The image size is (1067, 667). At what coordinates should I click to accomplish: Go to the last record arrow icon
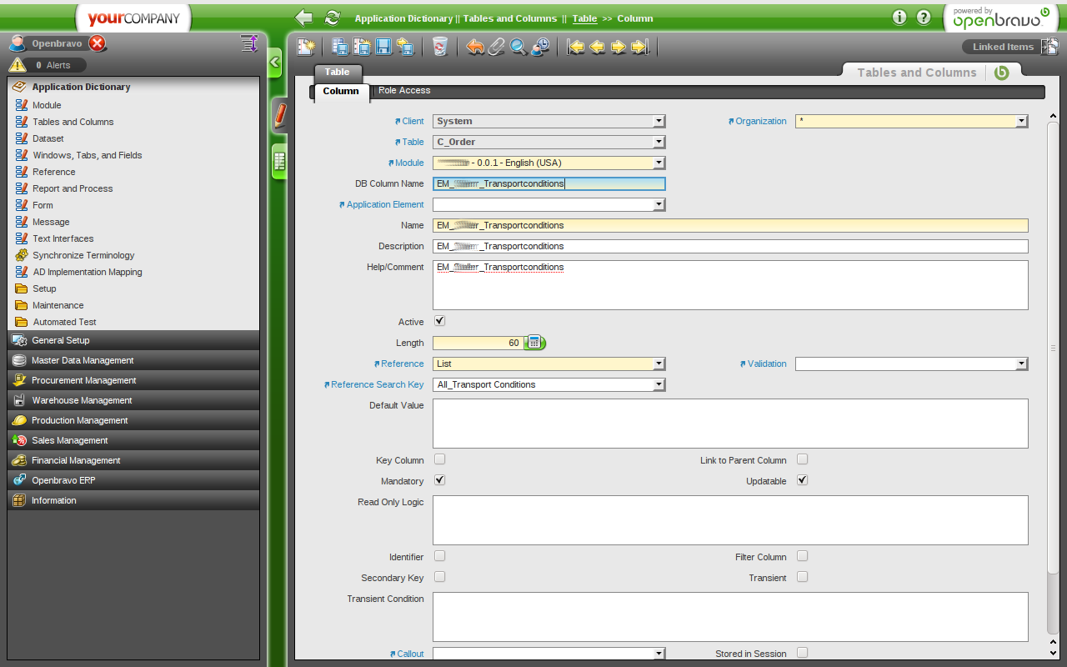pos(639,47)
